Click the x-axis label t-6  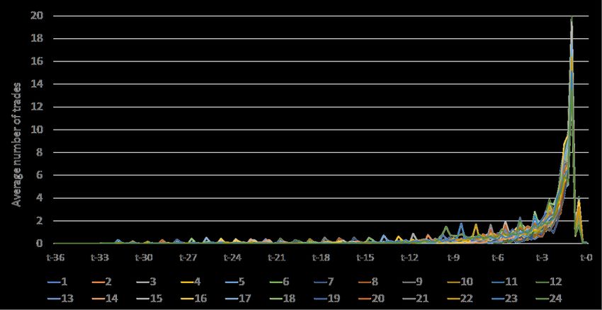pos(498,258)
